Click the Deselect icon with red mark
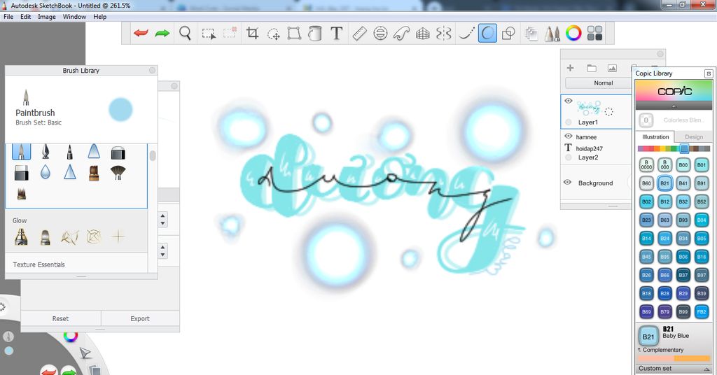The width and height of the screenshot is (717, 375). [x=230, y=33]
